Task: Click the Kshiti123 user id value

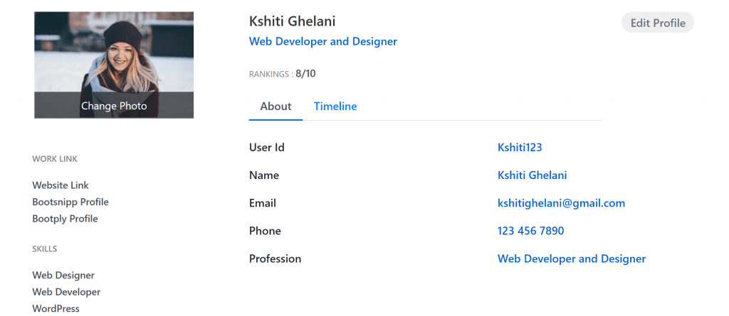Action: tap(520, 148)
